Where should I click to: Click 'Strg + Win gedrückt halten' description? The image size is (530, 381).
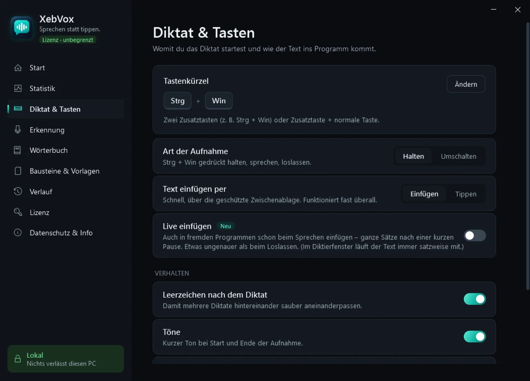(237, 162)
